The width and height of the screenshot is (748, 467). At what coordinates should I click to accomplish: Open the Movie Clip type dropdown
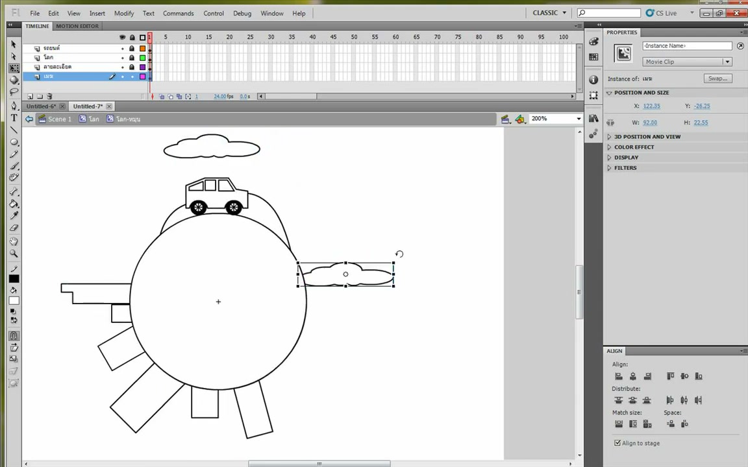(x=687, y=62)
